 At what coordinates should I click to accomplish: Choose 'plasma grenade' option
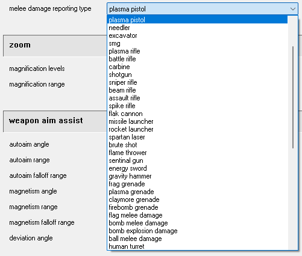click(198, 192)
